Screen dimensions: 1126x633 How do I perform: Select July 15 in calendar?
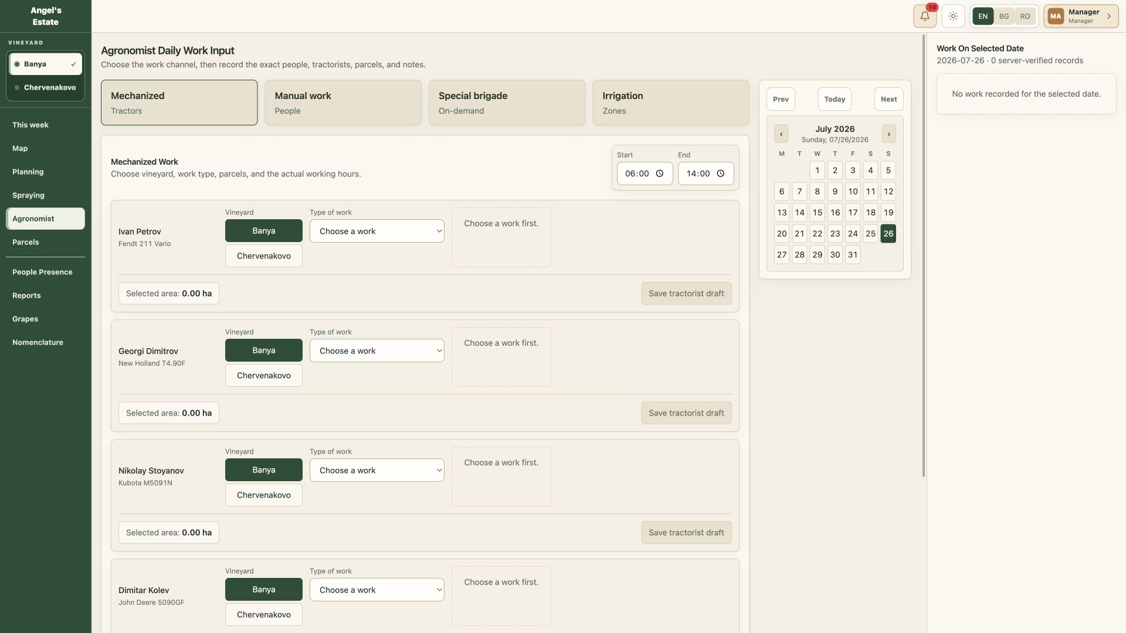tap(818, 213)
